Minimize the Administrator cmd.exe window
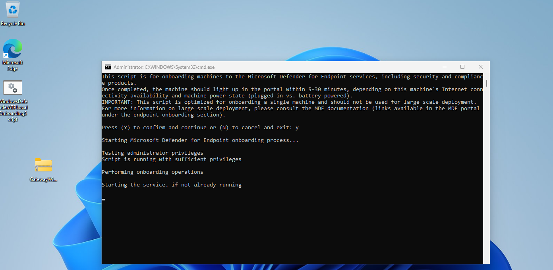Screen dimensions: 553x270 pyautogui.click(x=444, y=67)
